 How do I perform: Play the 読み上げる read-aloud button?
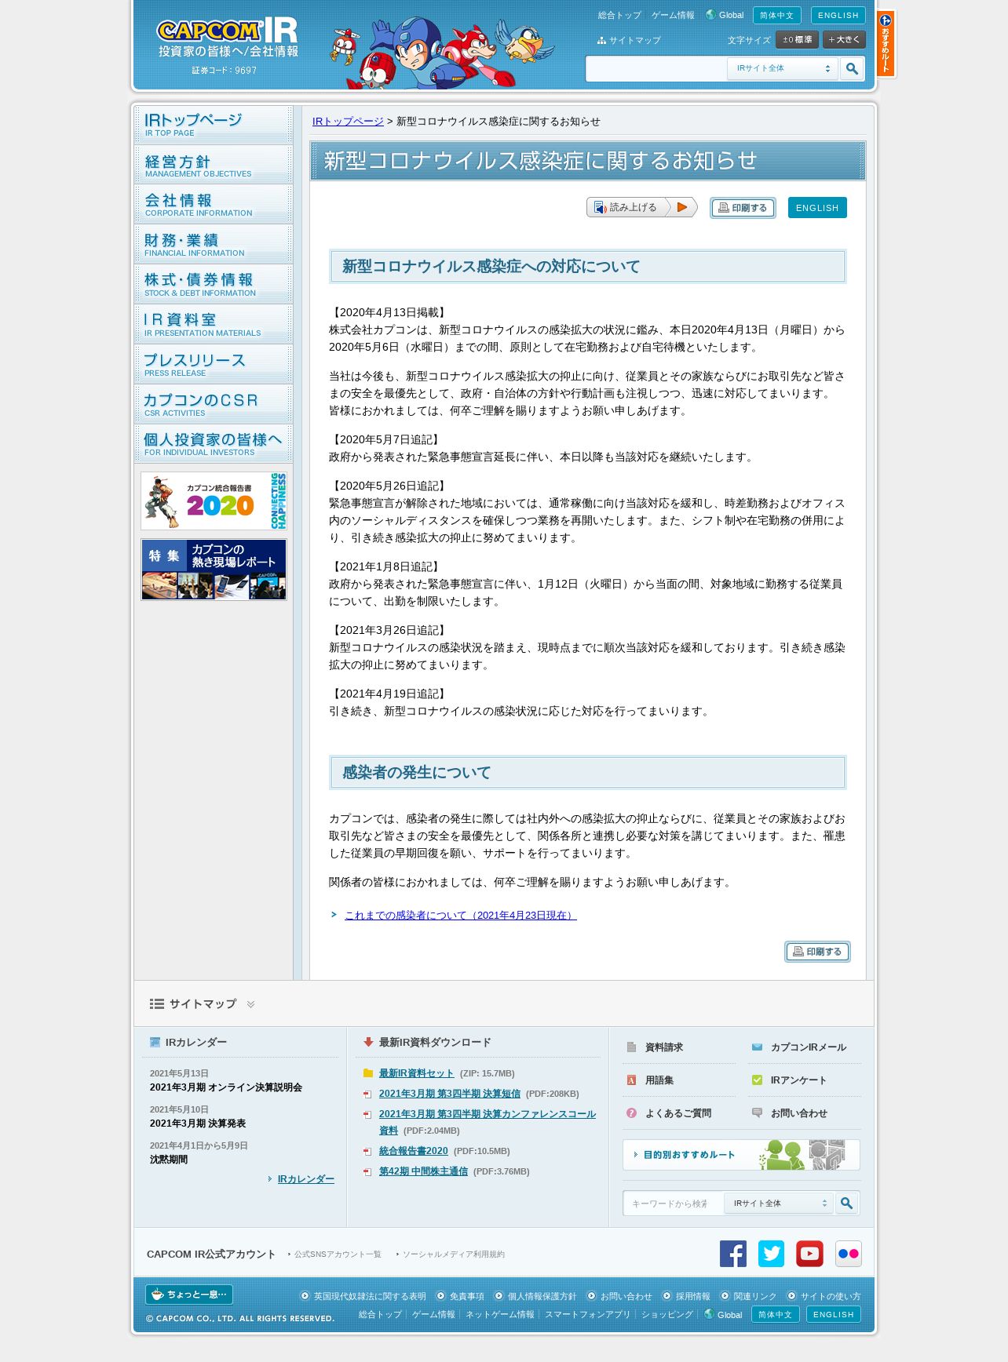tap(641, 207)
